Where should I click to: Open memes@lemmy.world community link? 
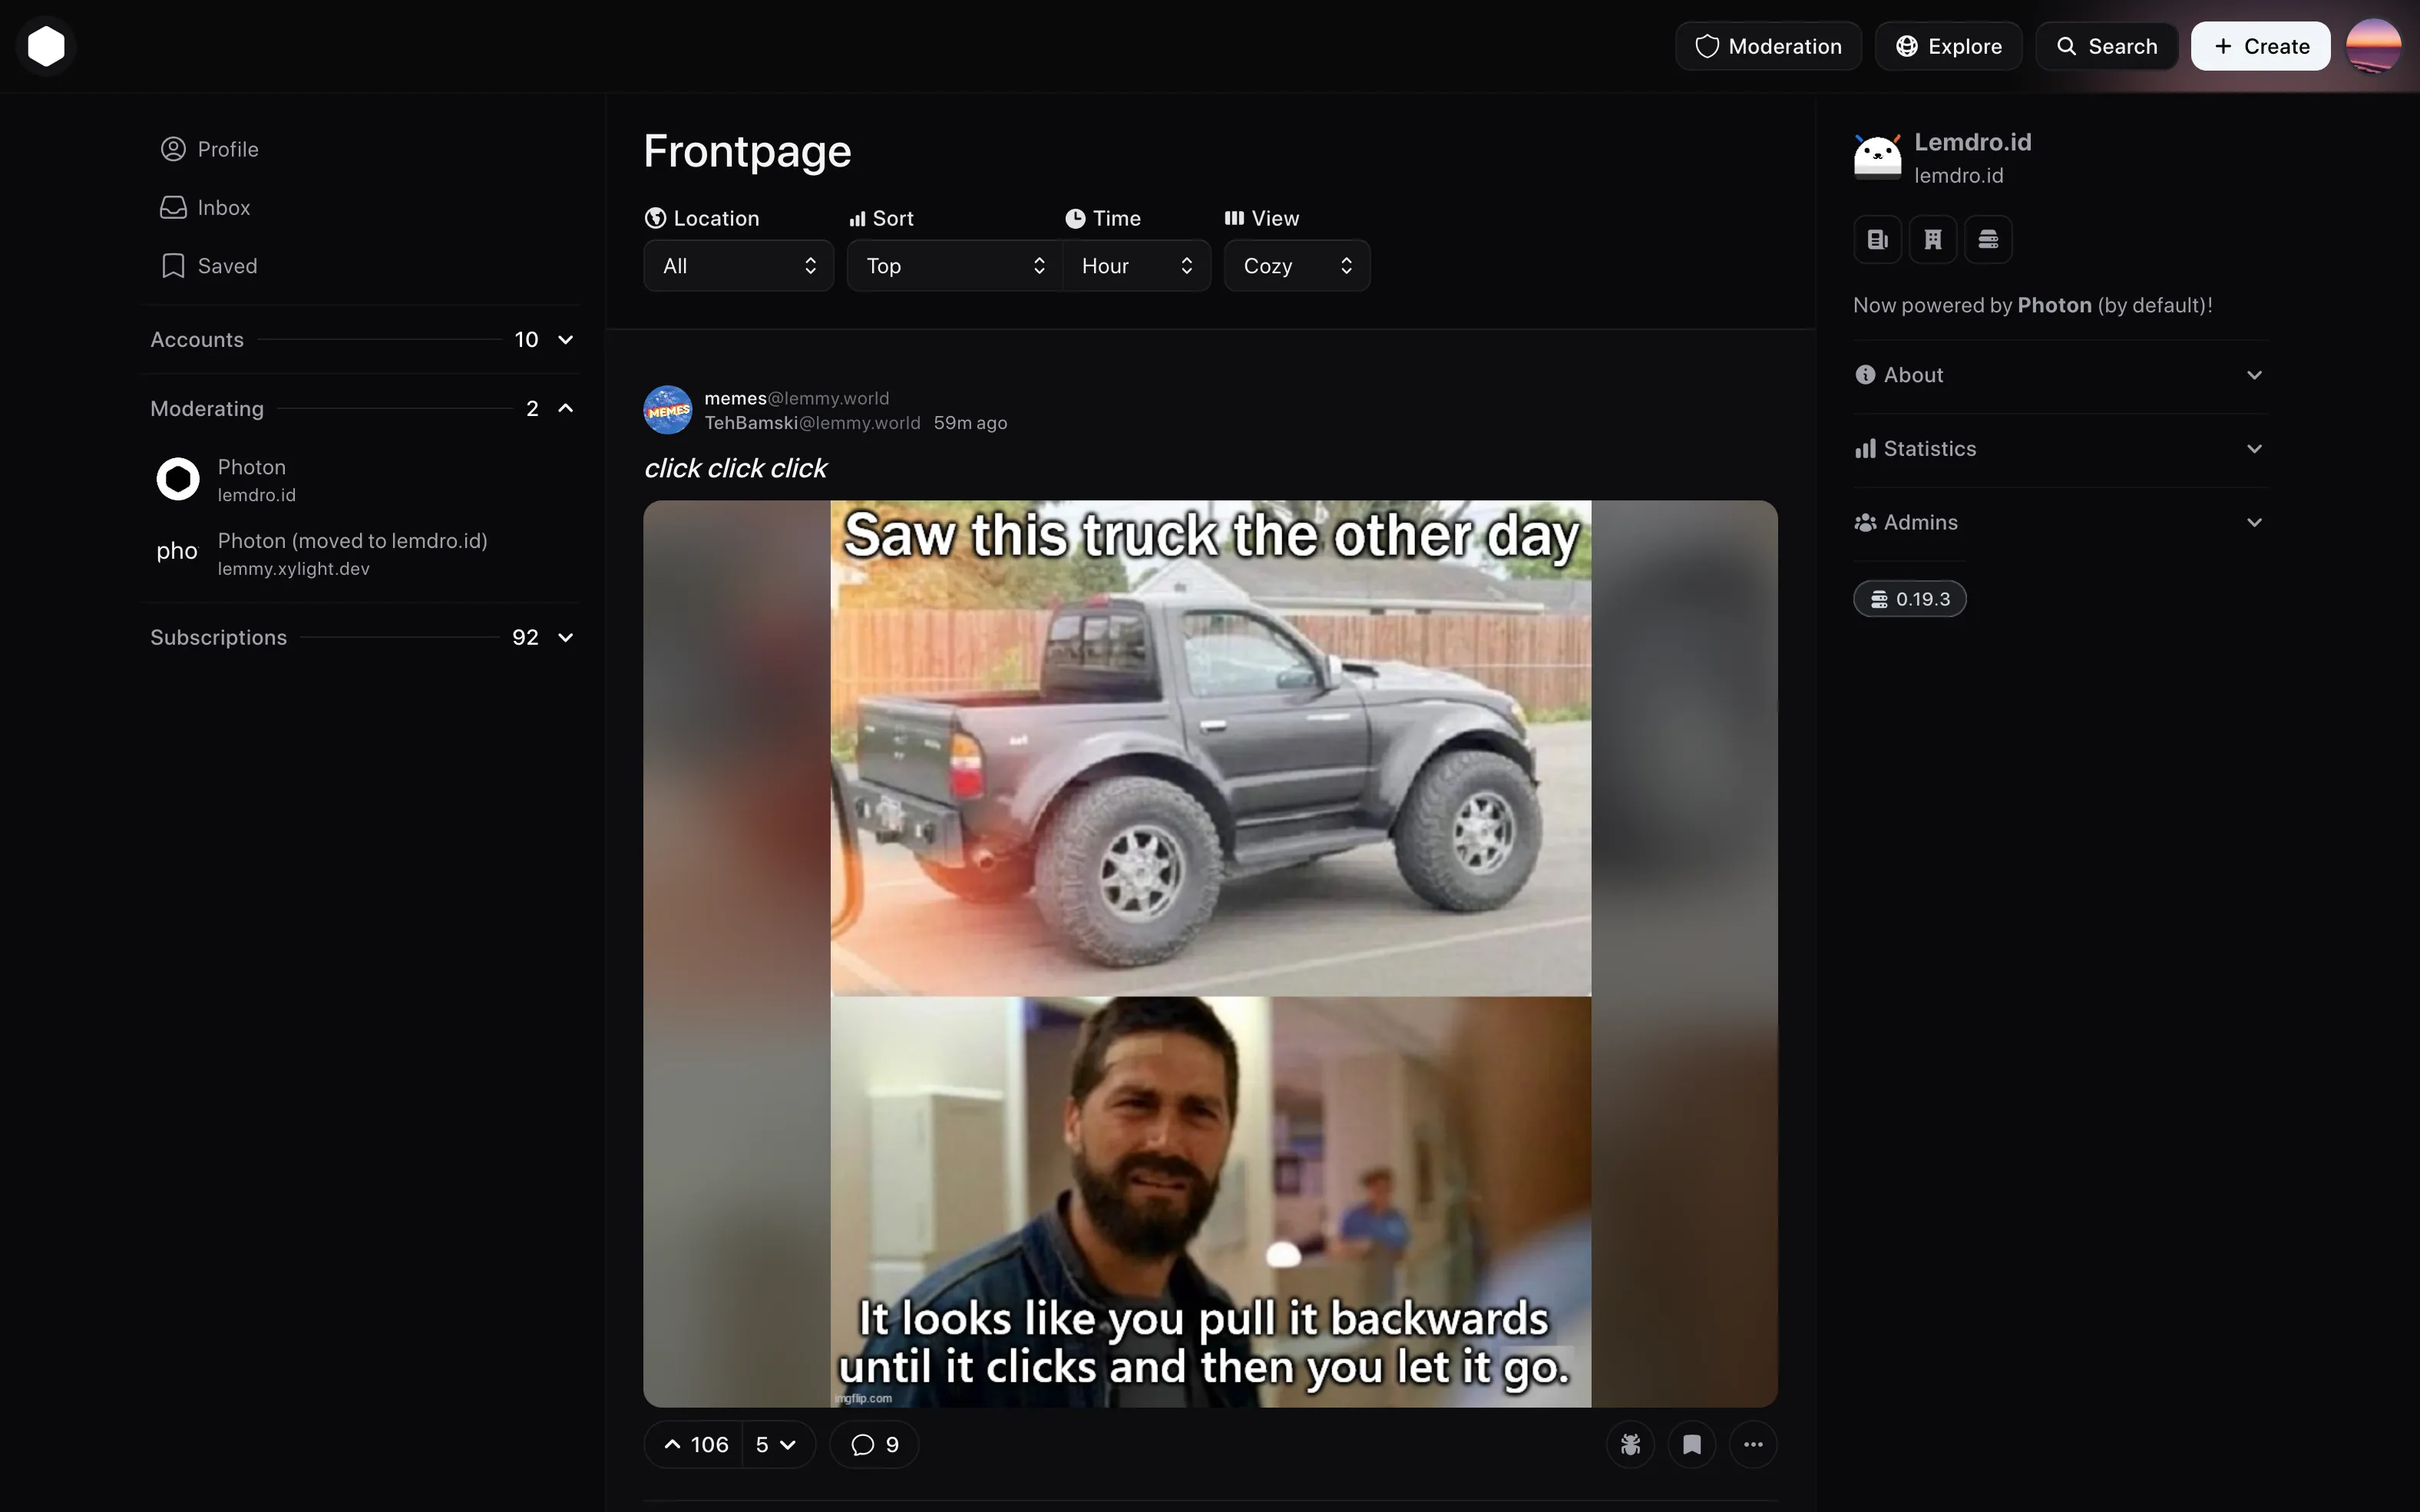coord(796,398)
